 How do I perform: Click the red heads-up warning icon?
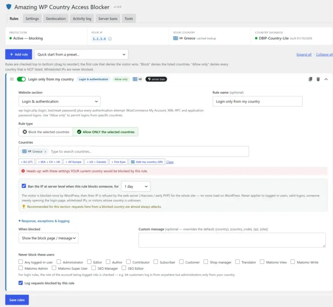pos(23,171)
